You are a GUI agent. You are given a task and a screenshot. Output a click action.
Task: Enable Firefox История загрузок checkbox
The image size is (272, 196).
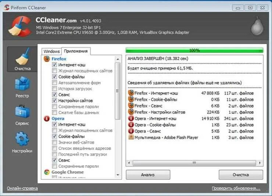coord(54,88)
